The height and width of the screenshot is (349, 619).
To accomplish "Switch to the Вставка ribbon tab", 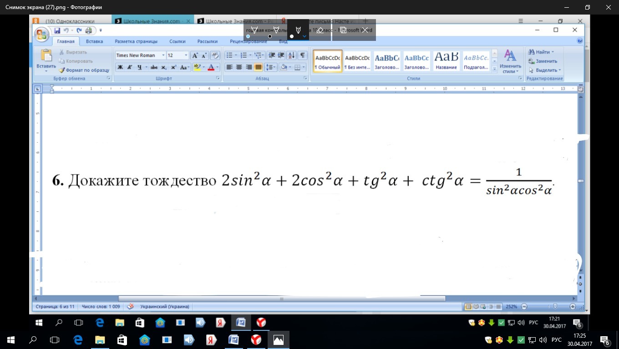I will coord(94,41).
